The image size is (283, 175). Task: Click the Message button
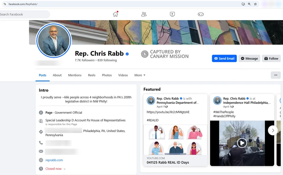tap(249, 58)
